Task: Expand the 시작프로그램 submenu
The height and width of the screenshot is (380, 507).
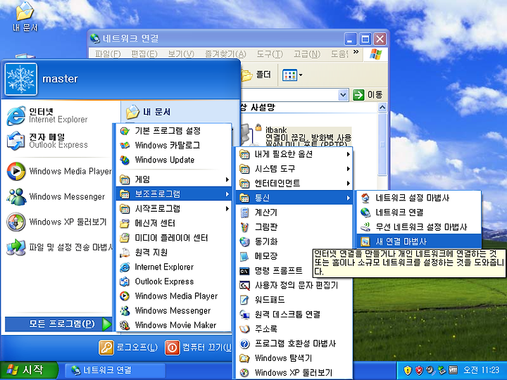Action: click(174, 208)
